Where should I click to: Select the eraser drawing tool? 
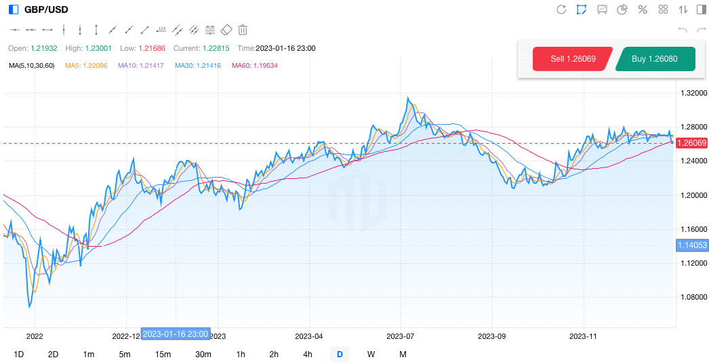coord(226,30)
